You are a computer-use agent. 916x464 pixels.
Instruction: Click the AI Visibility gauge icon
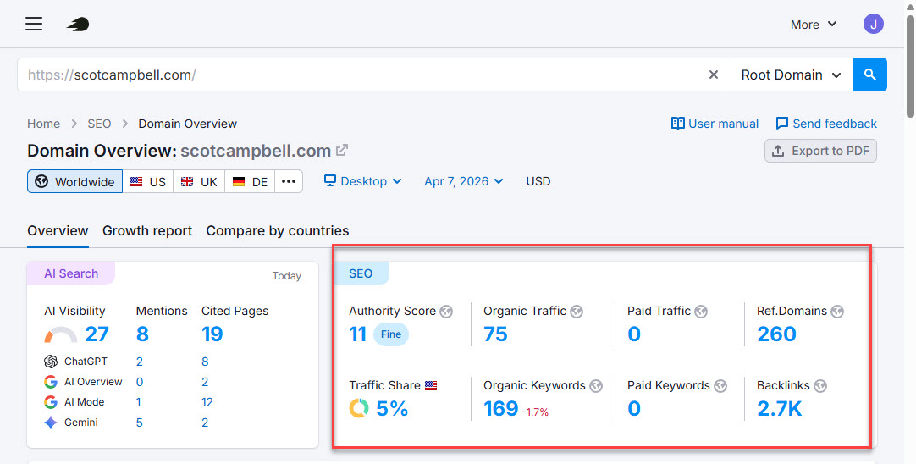(x=61, y=334)
